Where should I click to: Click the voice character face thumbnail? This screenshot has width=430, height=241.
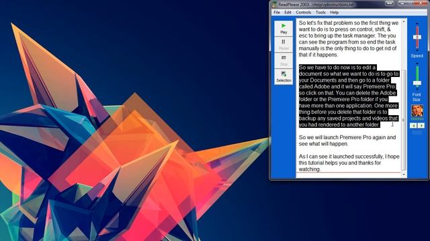(417, 110)
